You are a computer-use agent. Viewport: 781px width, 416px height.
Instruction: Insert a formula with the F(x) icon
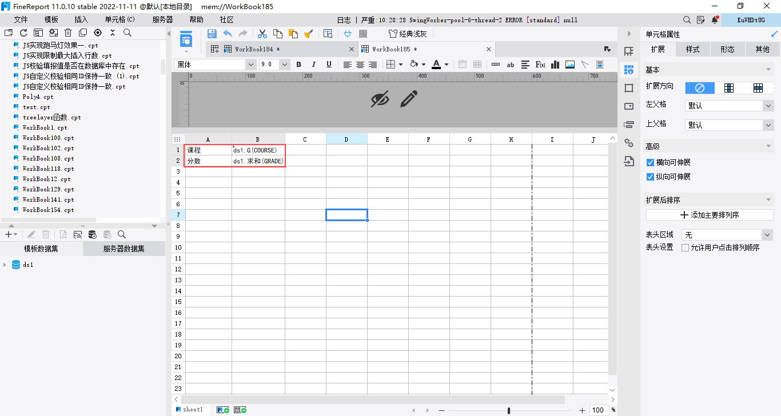click(x=540, y=65)
